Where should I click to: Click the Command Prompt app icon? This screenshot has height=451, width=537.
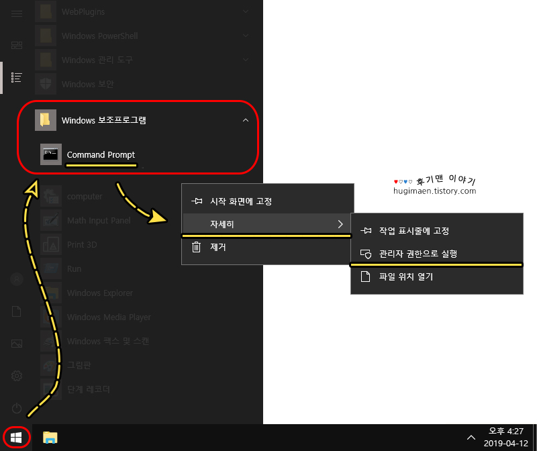(51, 154)
